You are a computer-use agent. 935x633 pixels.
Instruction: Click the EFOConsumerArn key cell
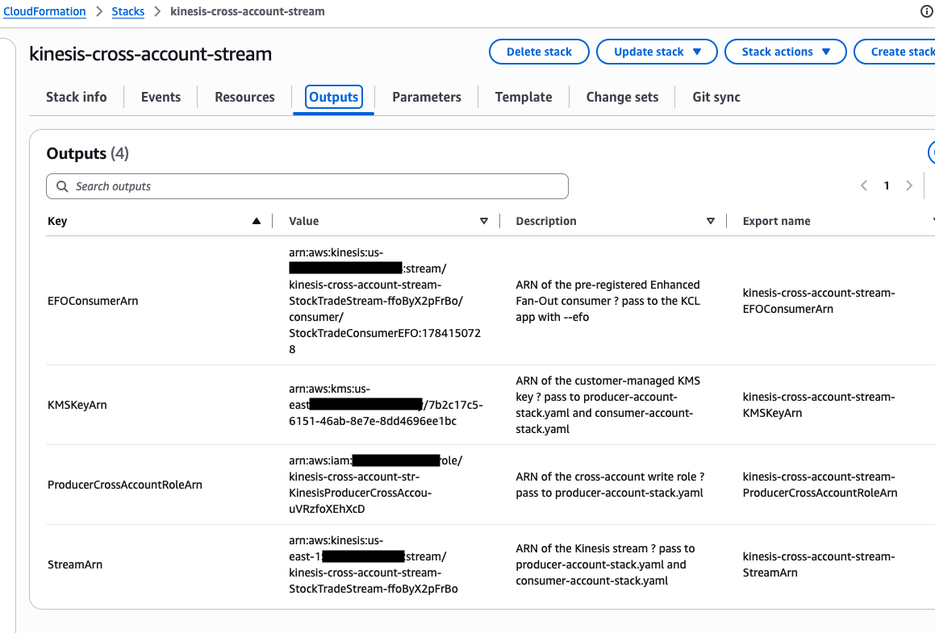(93, 301)
